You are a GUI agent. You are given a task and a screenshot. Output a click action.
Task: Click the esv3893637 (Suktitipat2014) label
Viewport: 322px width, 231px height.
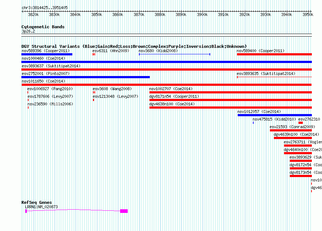click(x=51, y=66)
